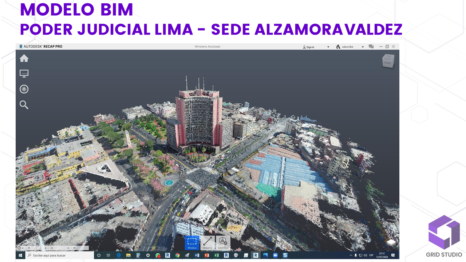
Task: Click the Autodesk ReCap Pro logo
Action: [41, 47]
